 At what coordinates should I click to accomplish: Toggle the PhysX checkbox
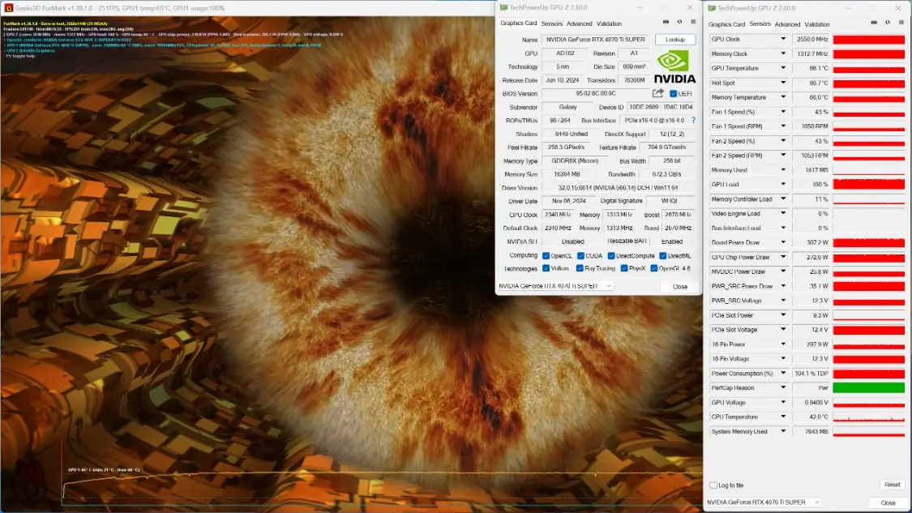(624, 268)
